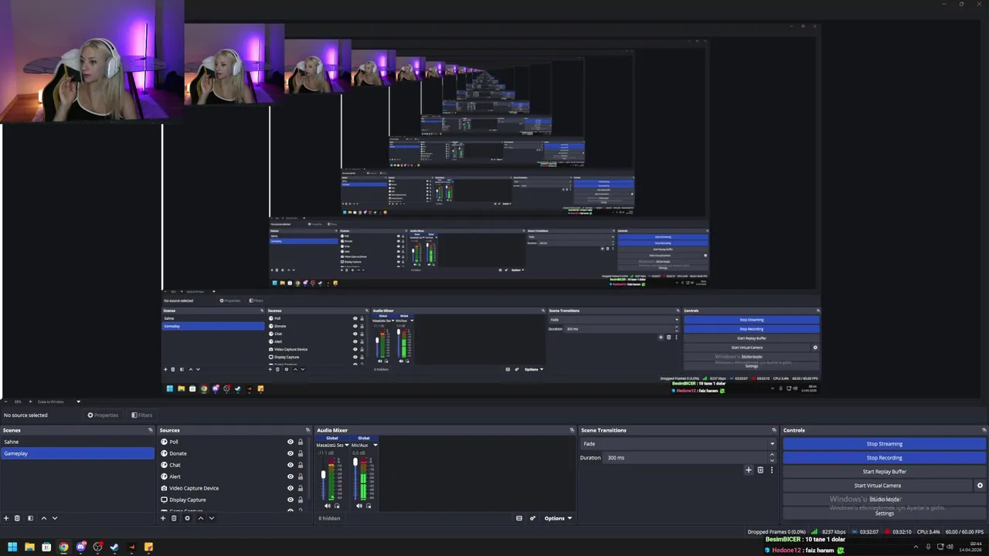Zoom out preview with minus icon
The width and height of the screenshot is (989, 556).
click(x=7, y=402)
